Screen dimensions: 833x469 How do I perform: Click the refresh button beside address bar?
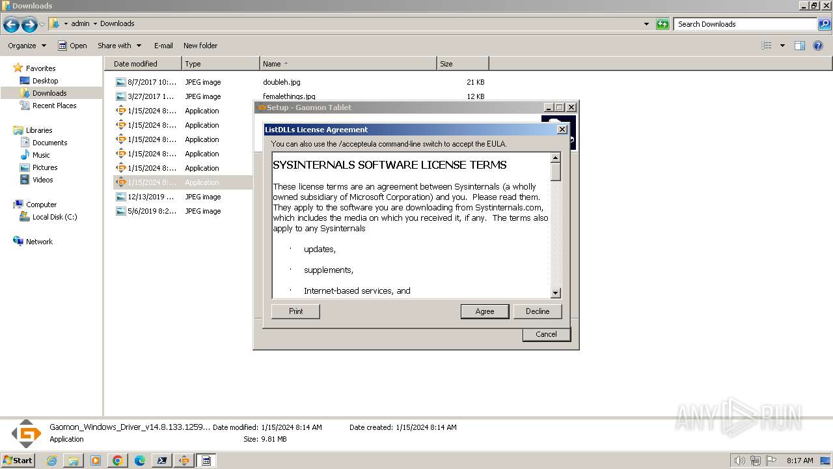[662, 24]
